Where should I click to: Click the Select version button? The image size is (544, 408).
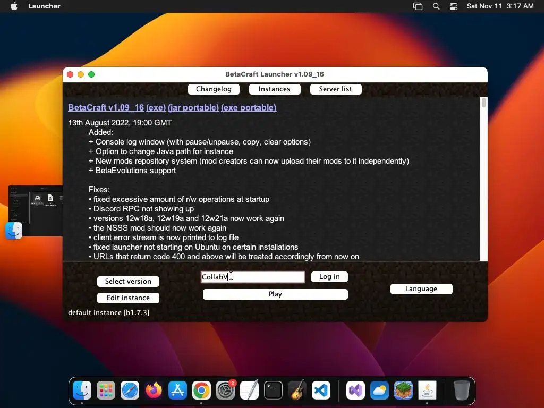pyautogui.click(x=128, y=282)
